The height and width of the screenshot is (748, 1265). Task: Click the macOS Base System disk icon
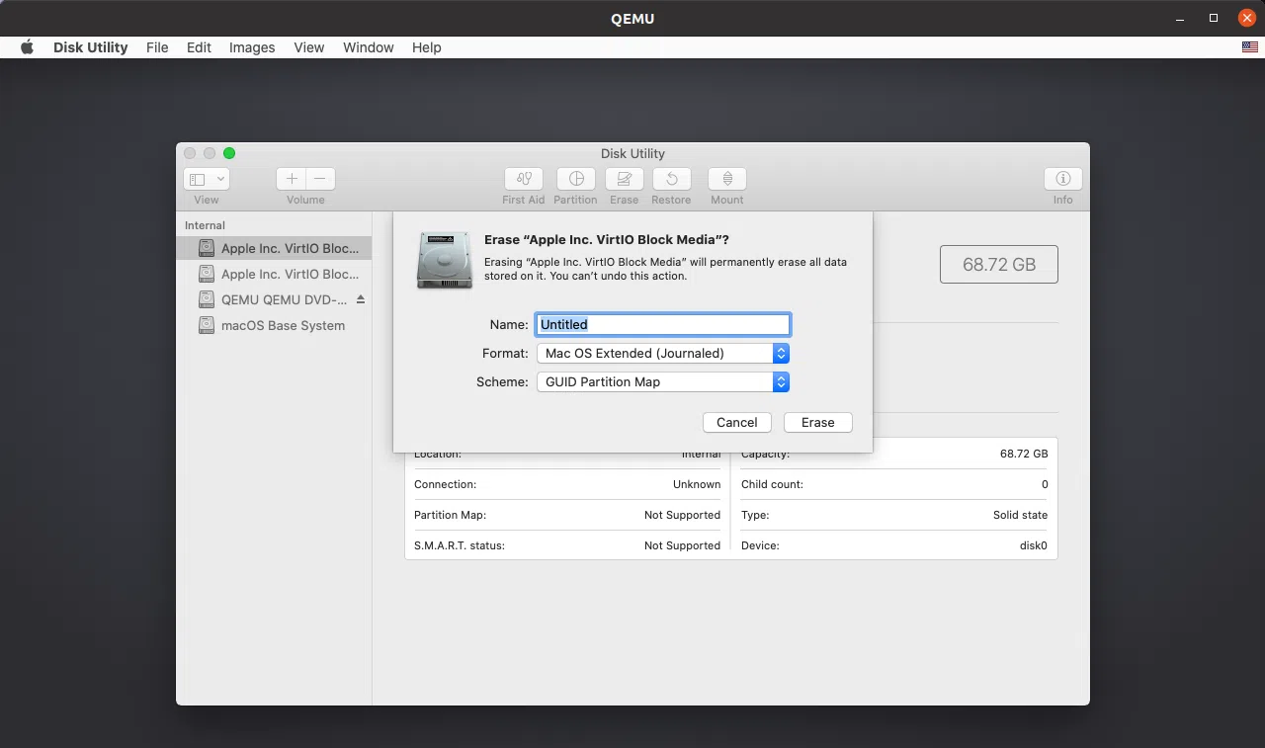[206, 325]
